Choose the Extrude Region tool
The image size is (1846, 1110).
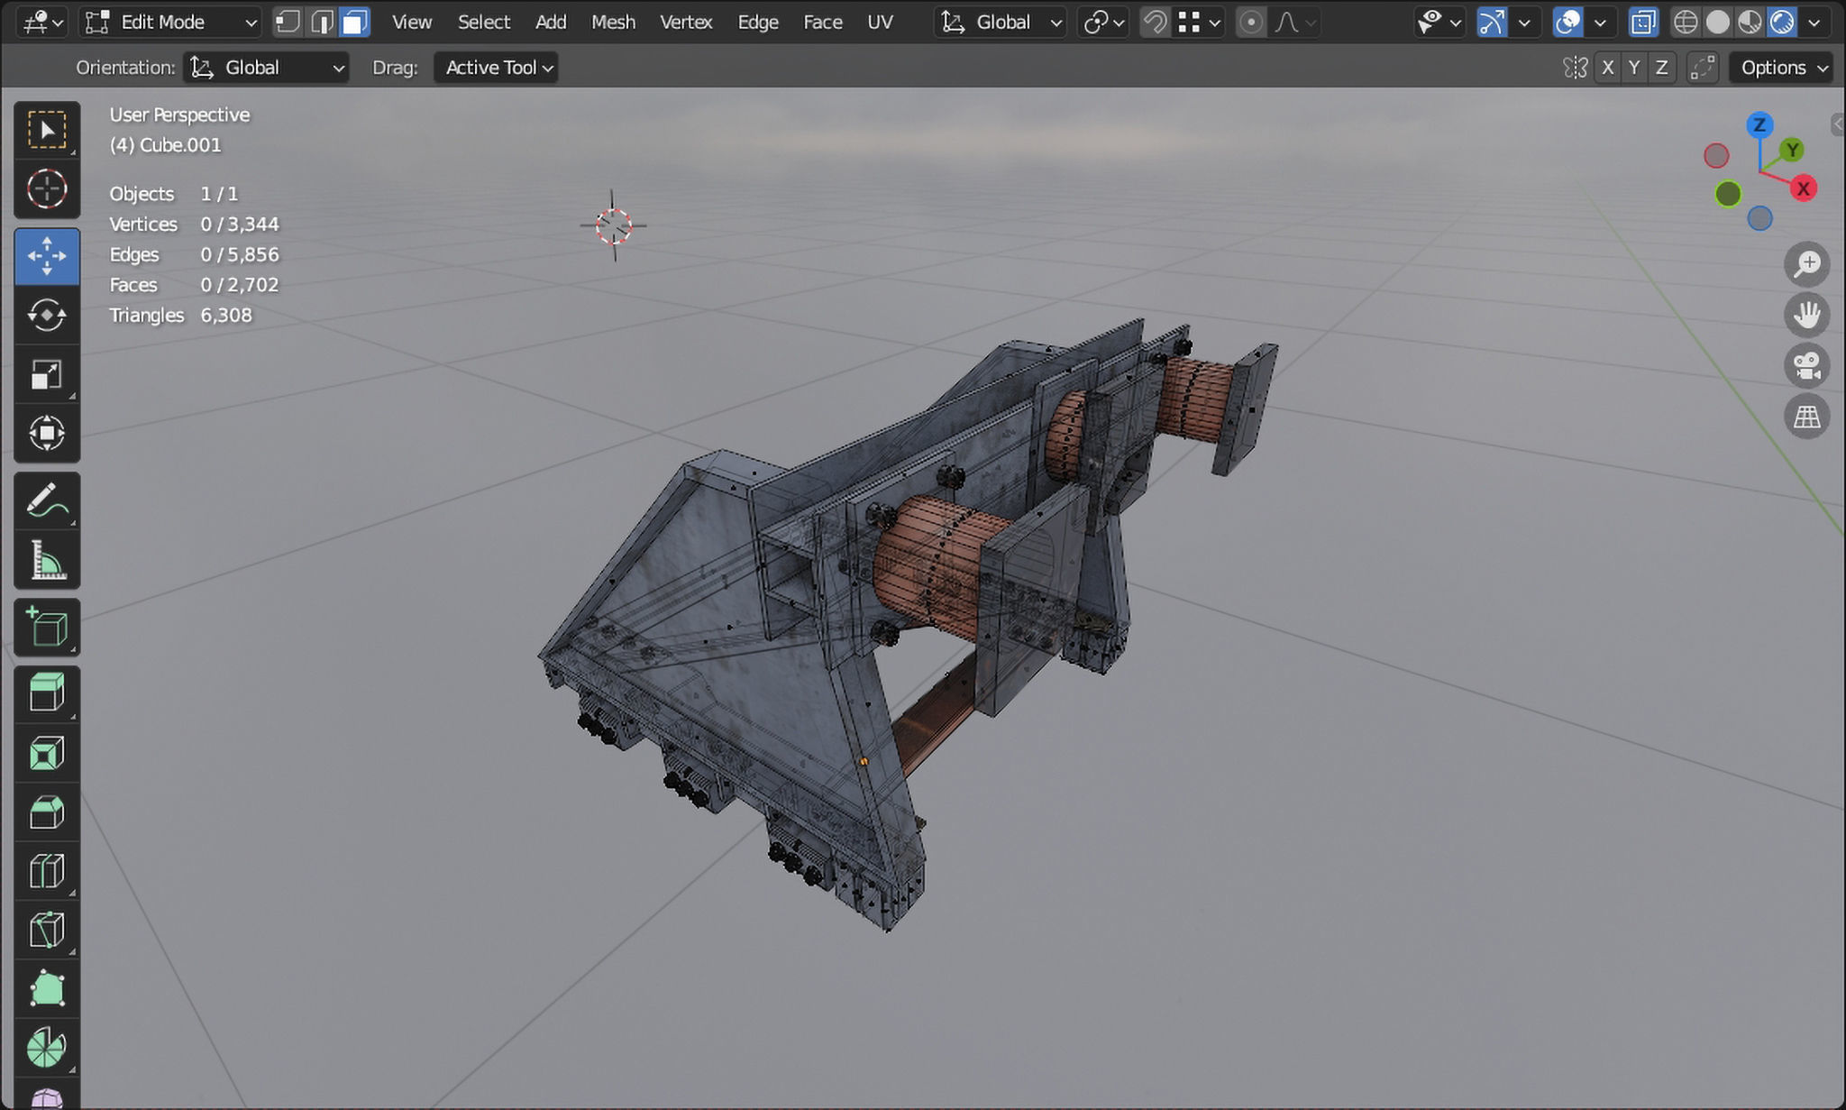47,693
